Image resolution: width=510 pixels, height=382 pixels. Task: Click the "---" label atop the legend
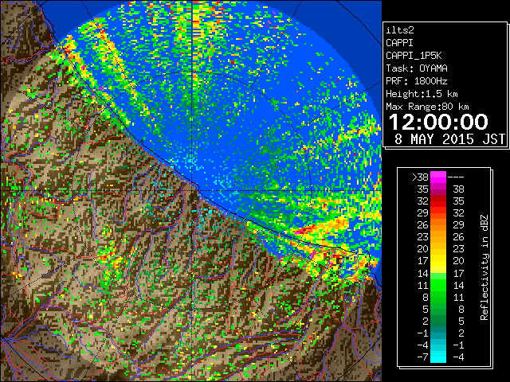[456, 177]
